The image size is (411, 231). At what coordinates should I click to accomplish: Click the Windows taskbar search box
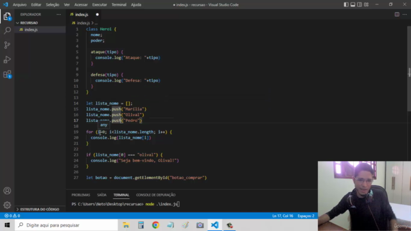pos(67,225)
